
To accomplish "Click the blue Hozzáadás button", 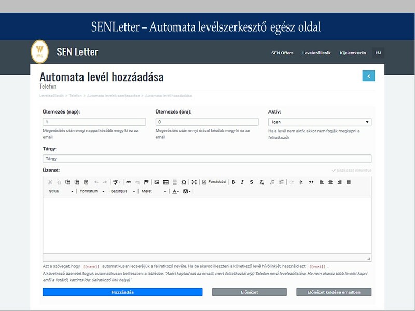I will pos(122,292).
